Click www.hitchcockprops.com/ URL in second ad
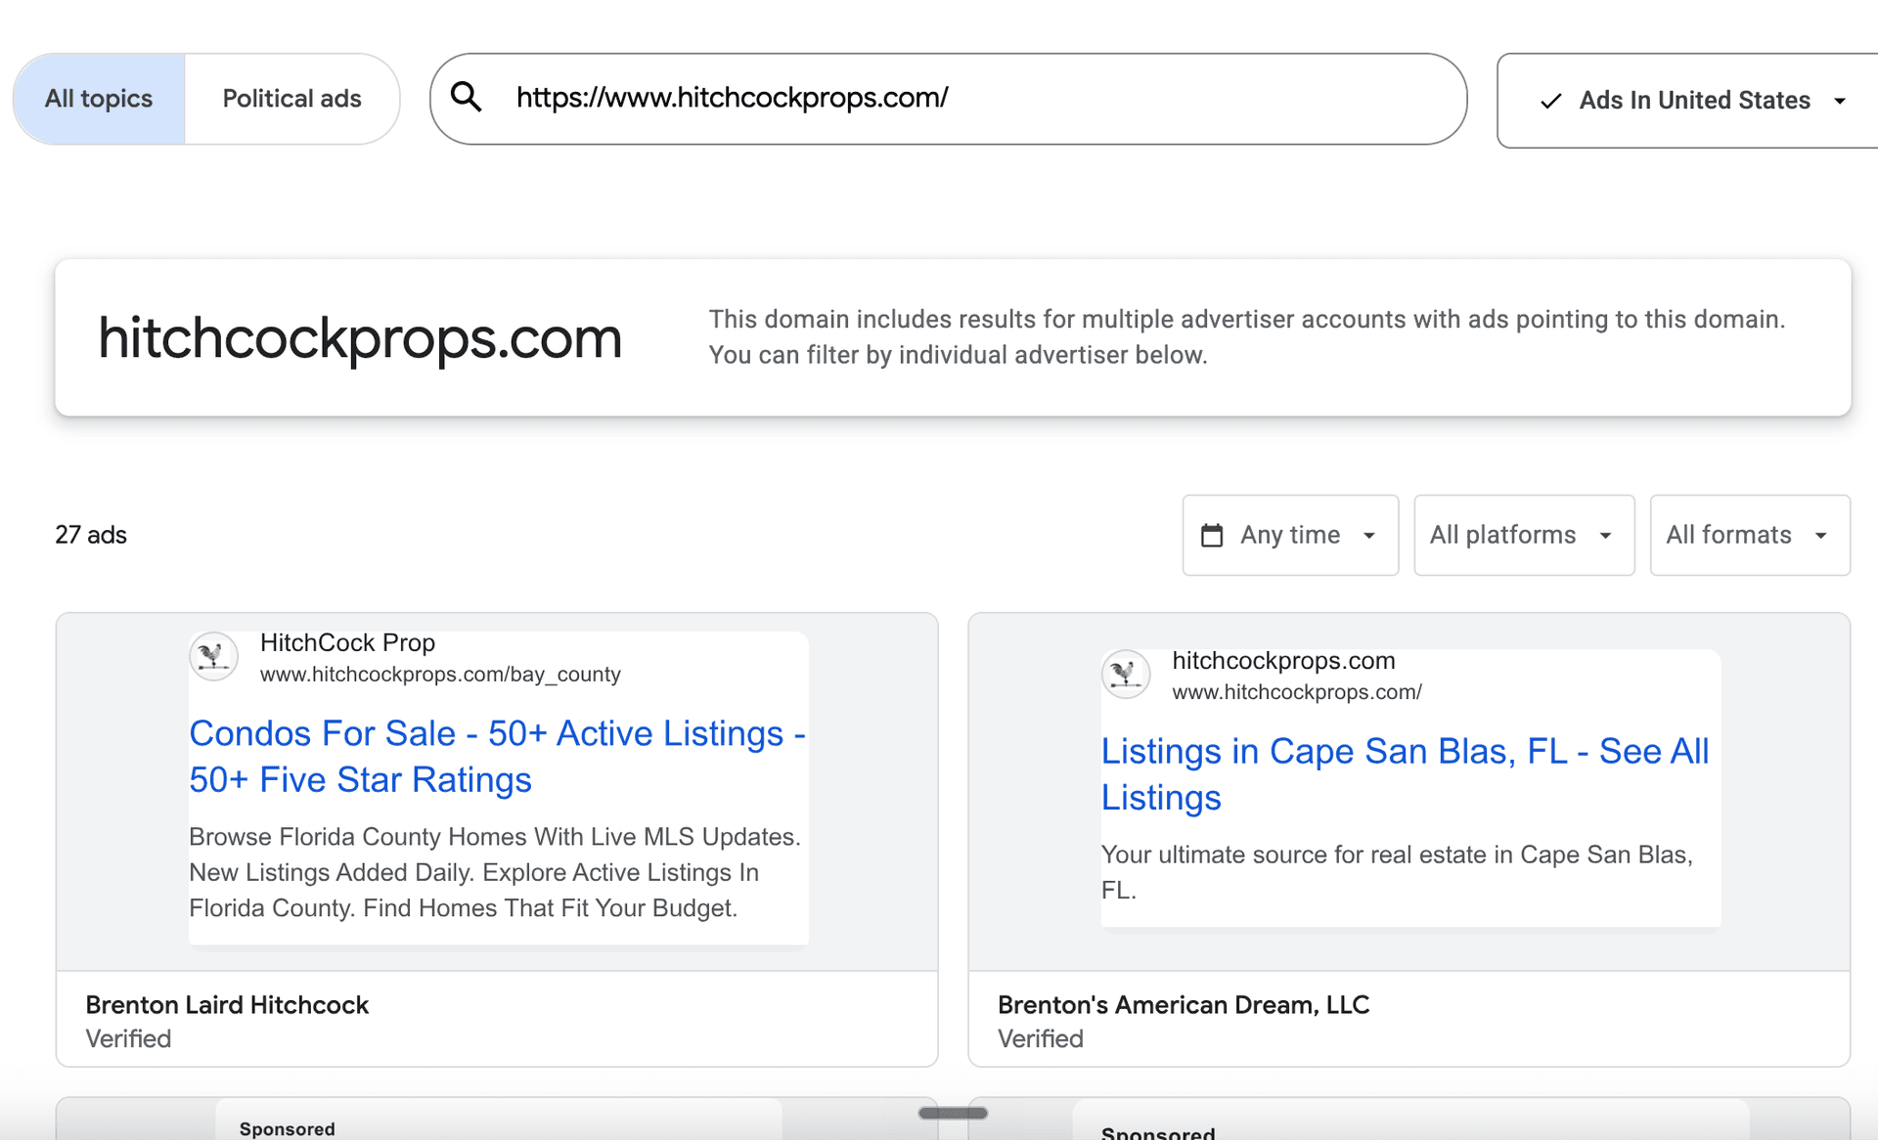This screenshot has width=1878, height=1140. click(1297, 691)
